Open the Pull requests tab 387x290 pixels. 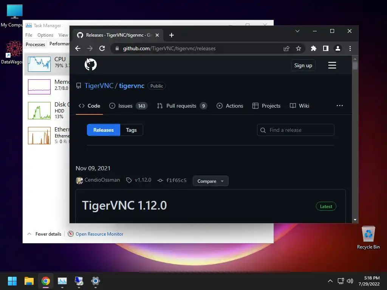tap(182, 106)
